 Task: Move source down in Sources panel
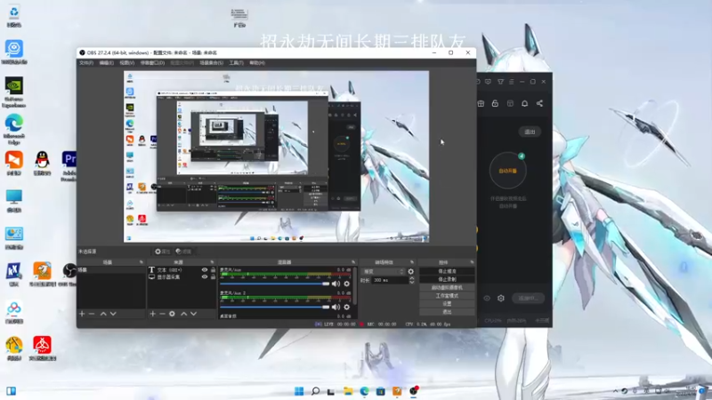(x=193, y=314)
